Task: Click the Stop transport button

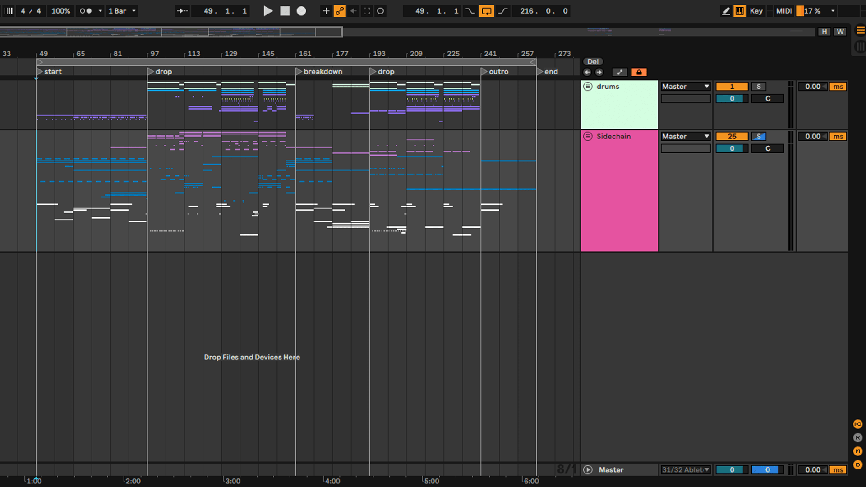Action: click(285, 11)
